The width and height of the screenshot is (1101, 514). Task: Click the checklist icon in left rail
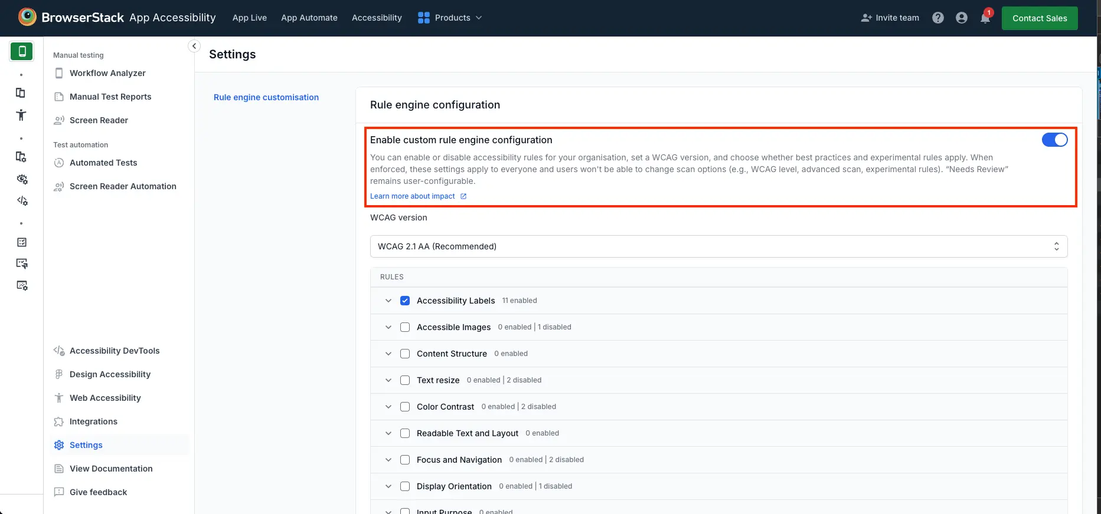tap(22, 242)
